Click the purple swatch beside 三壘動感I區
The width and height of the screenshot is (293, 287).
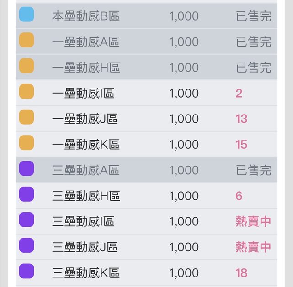click(x=27, y=220)
